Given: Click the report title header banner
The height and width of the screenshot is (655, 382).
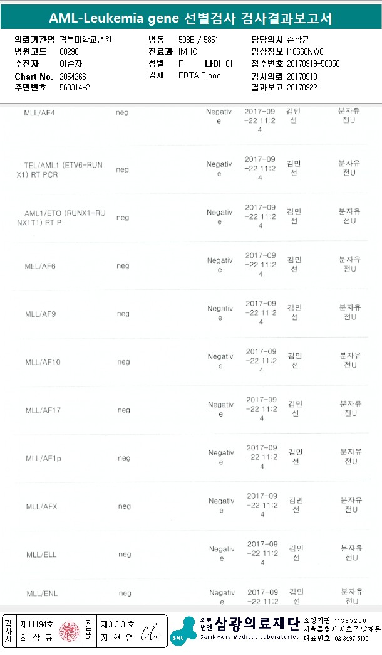Looking at the screenshot, I should (x=190, y=18).
